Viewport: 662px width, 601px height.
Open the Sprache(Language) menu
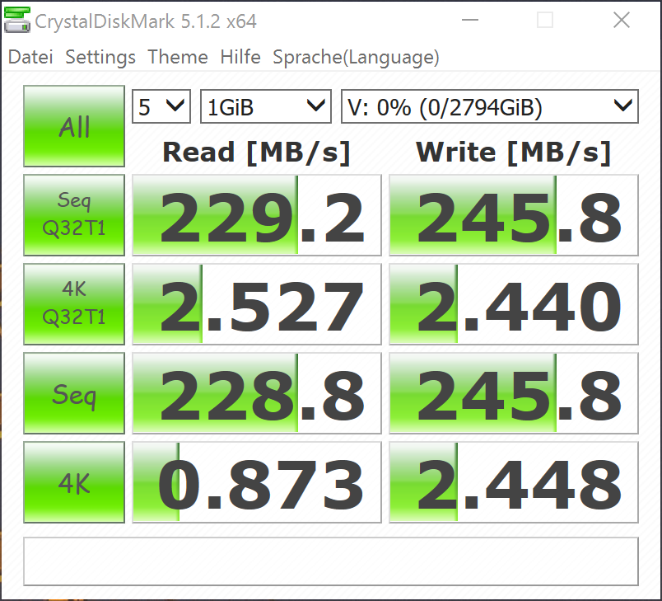(356, 57)
